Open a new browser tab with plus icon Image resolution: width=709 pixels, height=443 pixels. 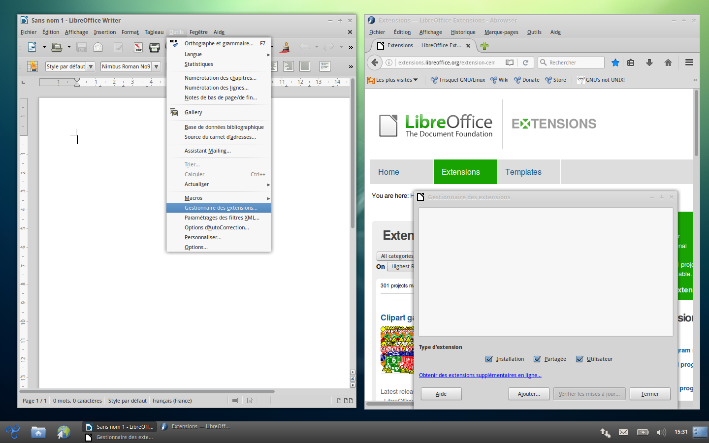484,46
